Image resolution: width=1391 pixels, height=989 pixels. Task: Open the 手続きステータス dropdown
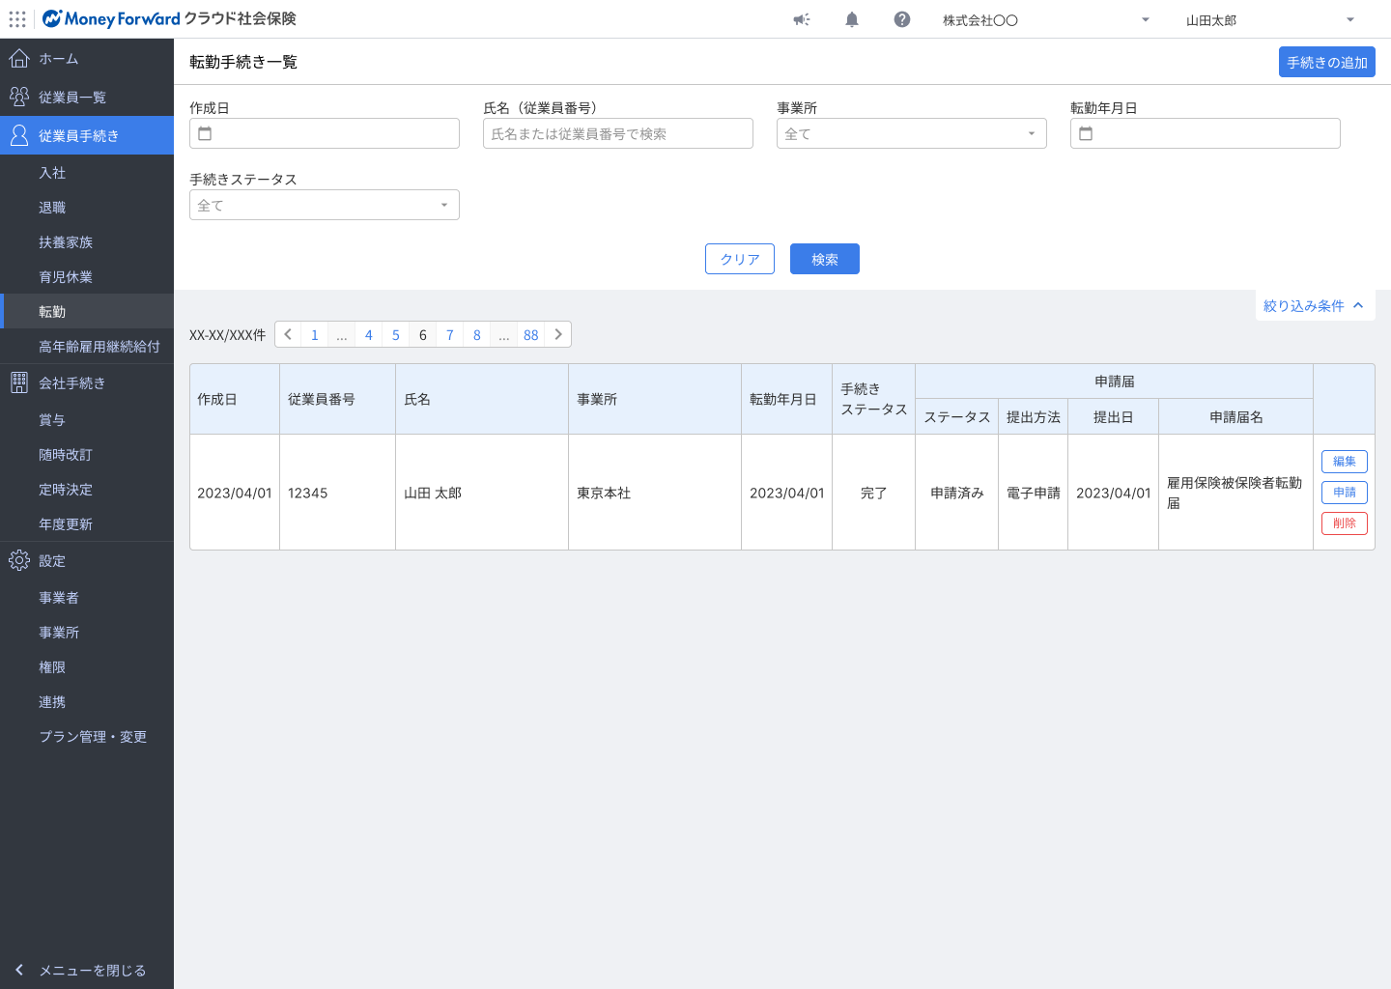[x=325, y=205]
